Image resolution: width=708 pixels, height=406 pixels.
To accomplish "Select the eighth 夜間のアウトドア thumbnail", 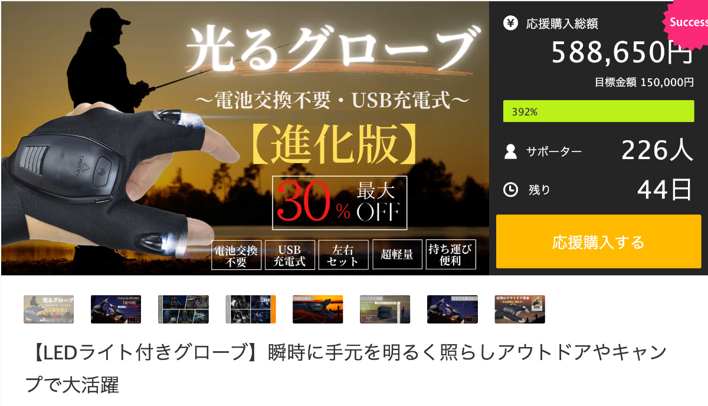I will tap(519, 309).
